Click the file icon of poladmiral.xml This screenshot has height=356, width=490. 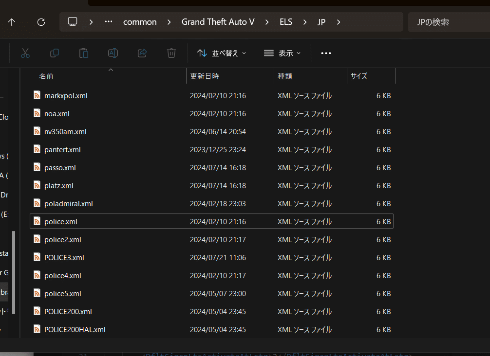pos(37,203)
